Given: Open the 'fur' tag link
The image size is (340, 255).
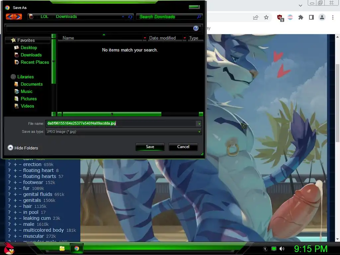Looking at the screenshot, I should tap(26, 188).
